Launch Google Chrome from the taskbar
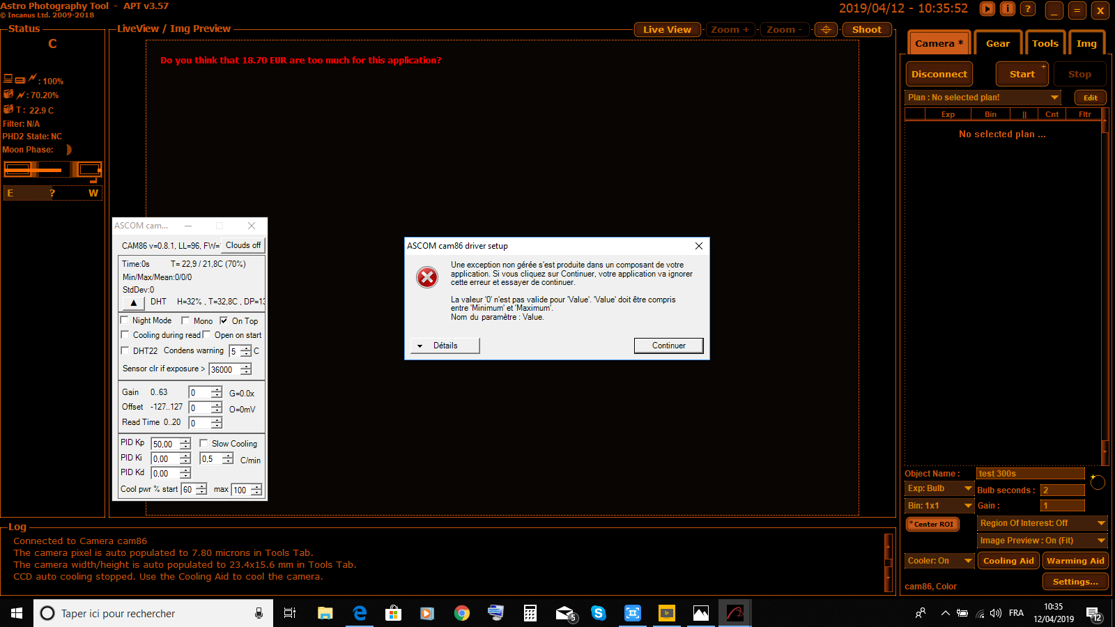 462,613
